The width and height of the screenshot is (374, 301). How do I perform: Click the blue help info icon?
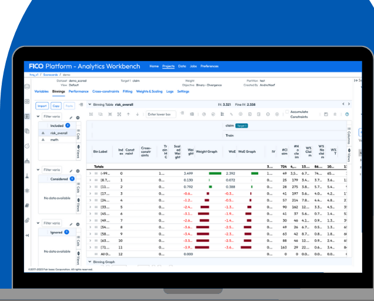click(347, 114)
